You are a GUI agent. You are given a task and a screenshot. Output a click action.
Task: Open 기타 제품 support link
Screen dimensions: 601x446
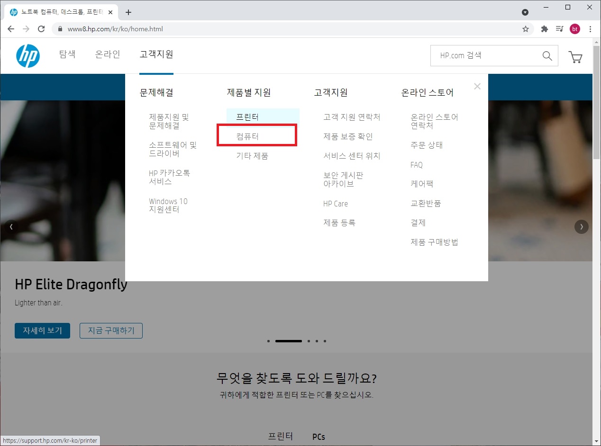point(252,156)
